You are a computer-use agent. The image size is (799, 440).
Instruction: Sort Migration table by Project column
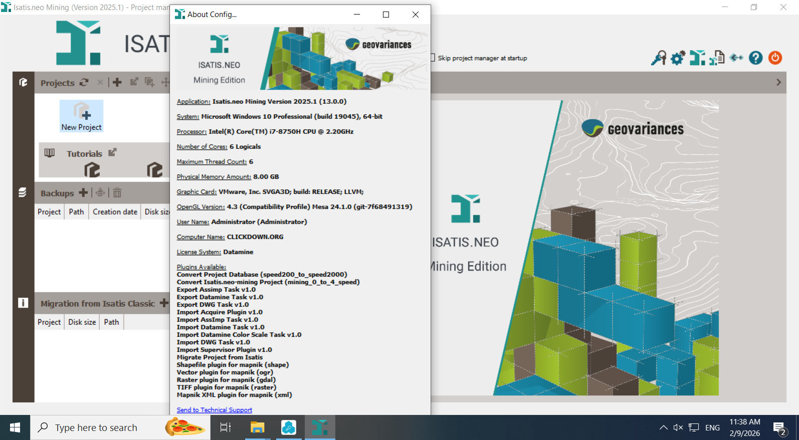pos(49,322)
